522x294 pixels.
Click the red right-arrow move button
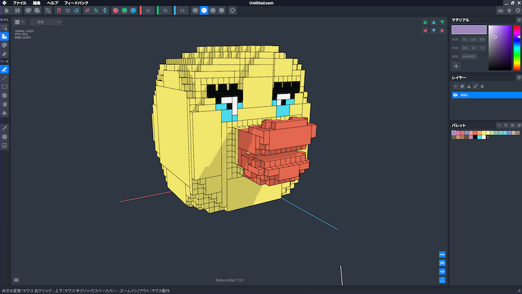tap(442, 30)
